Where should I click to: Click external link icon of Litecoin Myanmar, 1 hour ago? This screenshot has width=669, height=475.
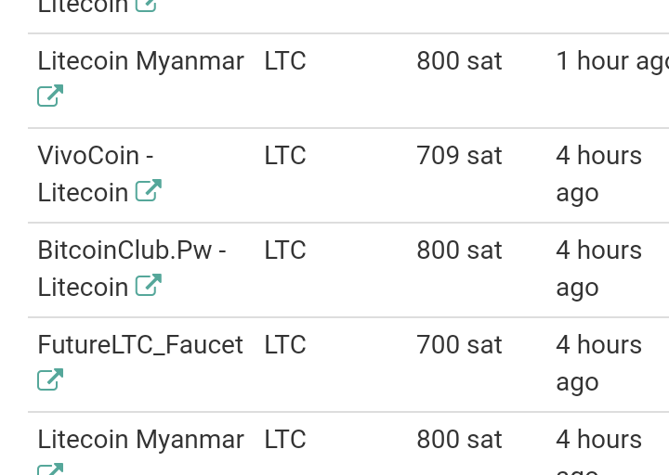[50, 96]
